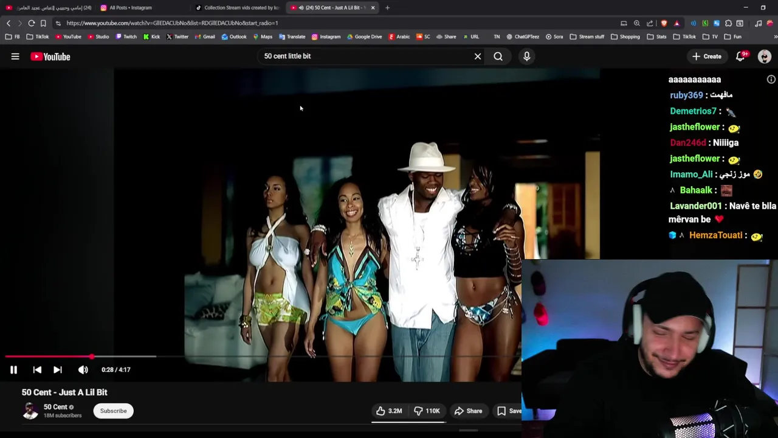Expand the Fun bookmarks folder
The height and width of the screenshot is (438, 778).
point(733,36)
